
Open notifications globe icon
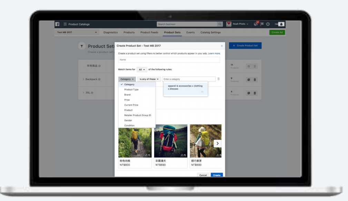point(256,24)
